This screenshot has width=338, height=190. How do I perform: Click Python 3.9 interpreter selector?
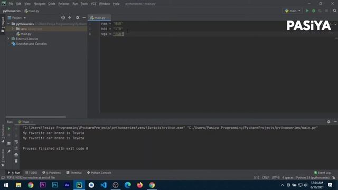[313, 178]
